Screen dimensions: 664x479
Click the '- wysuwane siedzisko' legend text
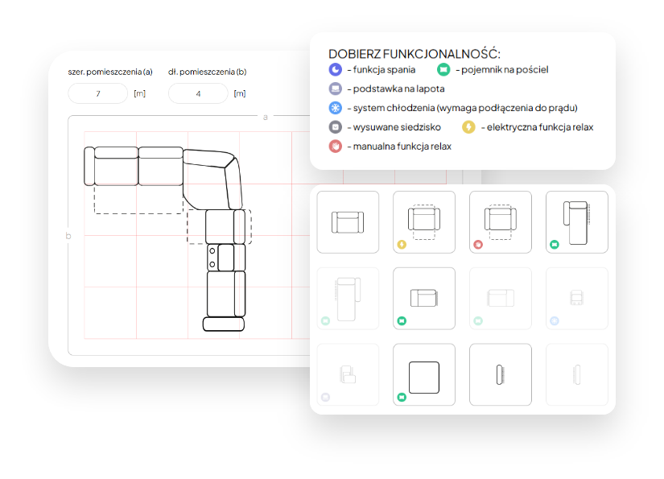[394, 127]
